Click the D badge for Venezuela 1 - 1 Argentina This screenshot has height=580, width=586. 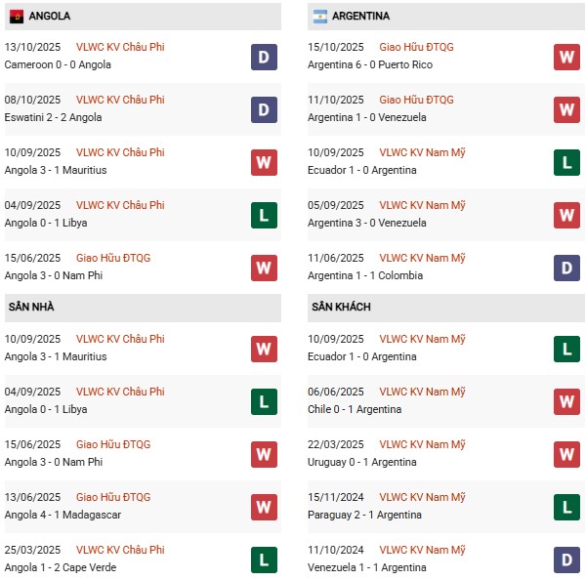566,559
